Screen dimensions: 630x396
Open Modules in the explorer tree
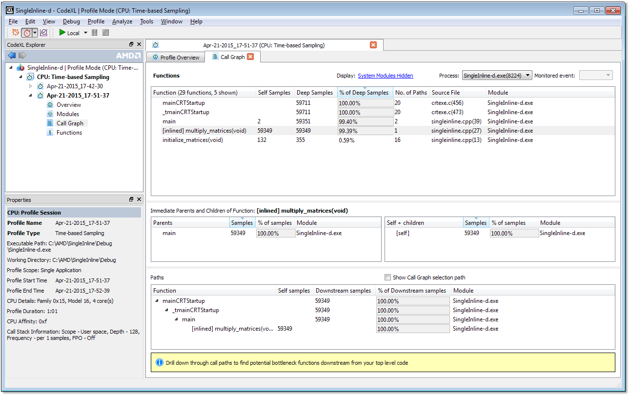pyautogui.click(x=68, y=114)
